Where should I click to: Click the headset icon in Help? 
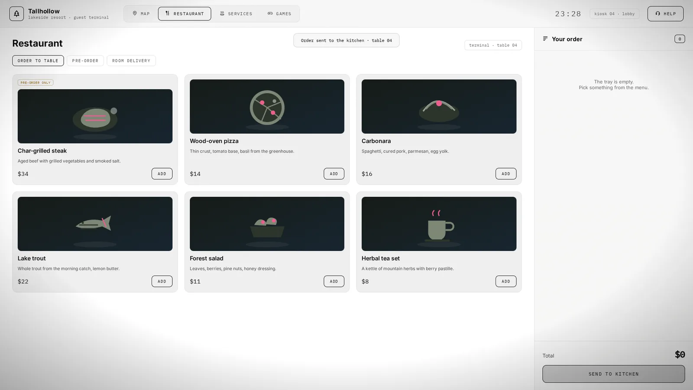tap(658, 13)
